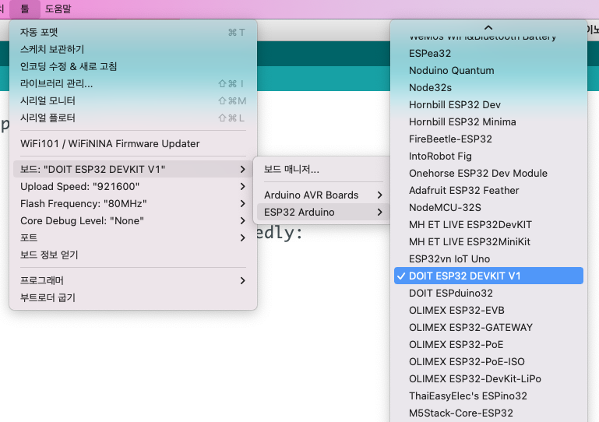Select the Node32s board
The height and width of the screenshot is (422, 599).
(x=488, y=88)
